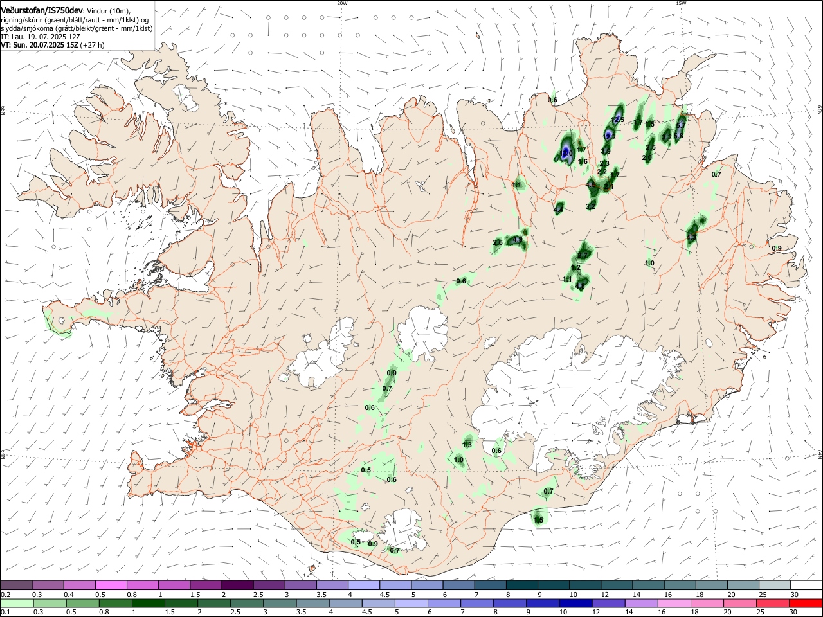Click the 2.1 precipitation value on the map
Viewport: 823px width, 617px height.
[609, 187]
